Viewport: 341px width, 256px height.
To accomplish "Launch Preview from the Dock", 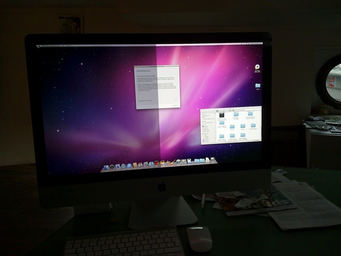I will click(x=145, y=164).
